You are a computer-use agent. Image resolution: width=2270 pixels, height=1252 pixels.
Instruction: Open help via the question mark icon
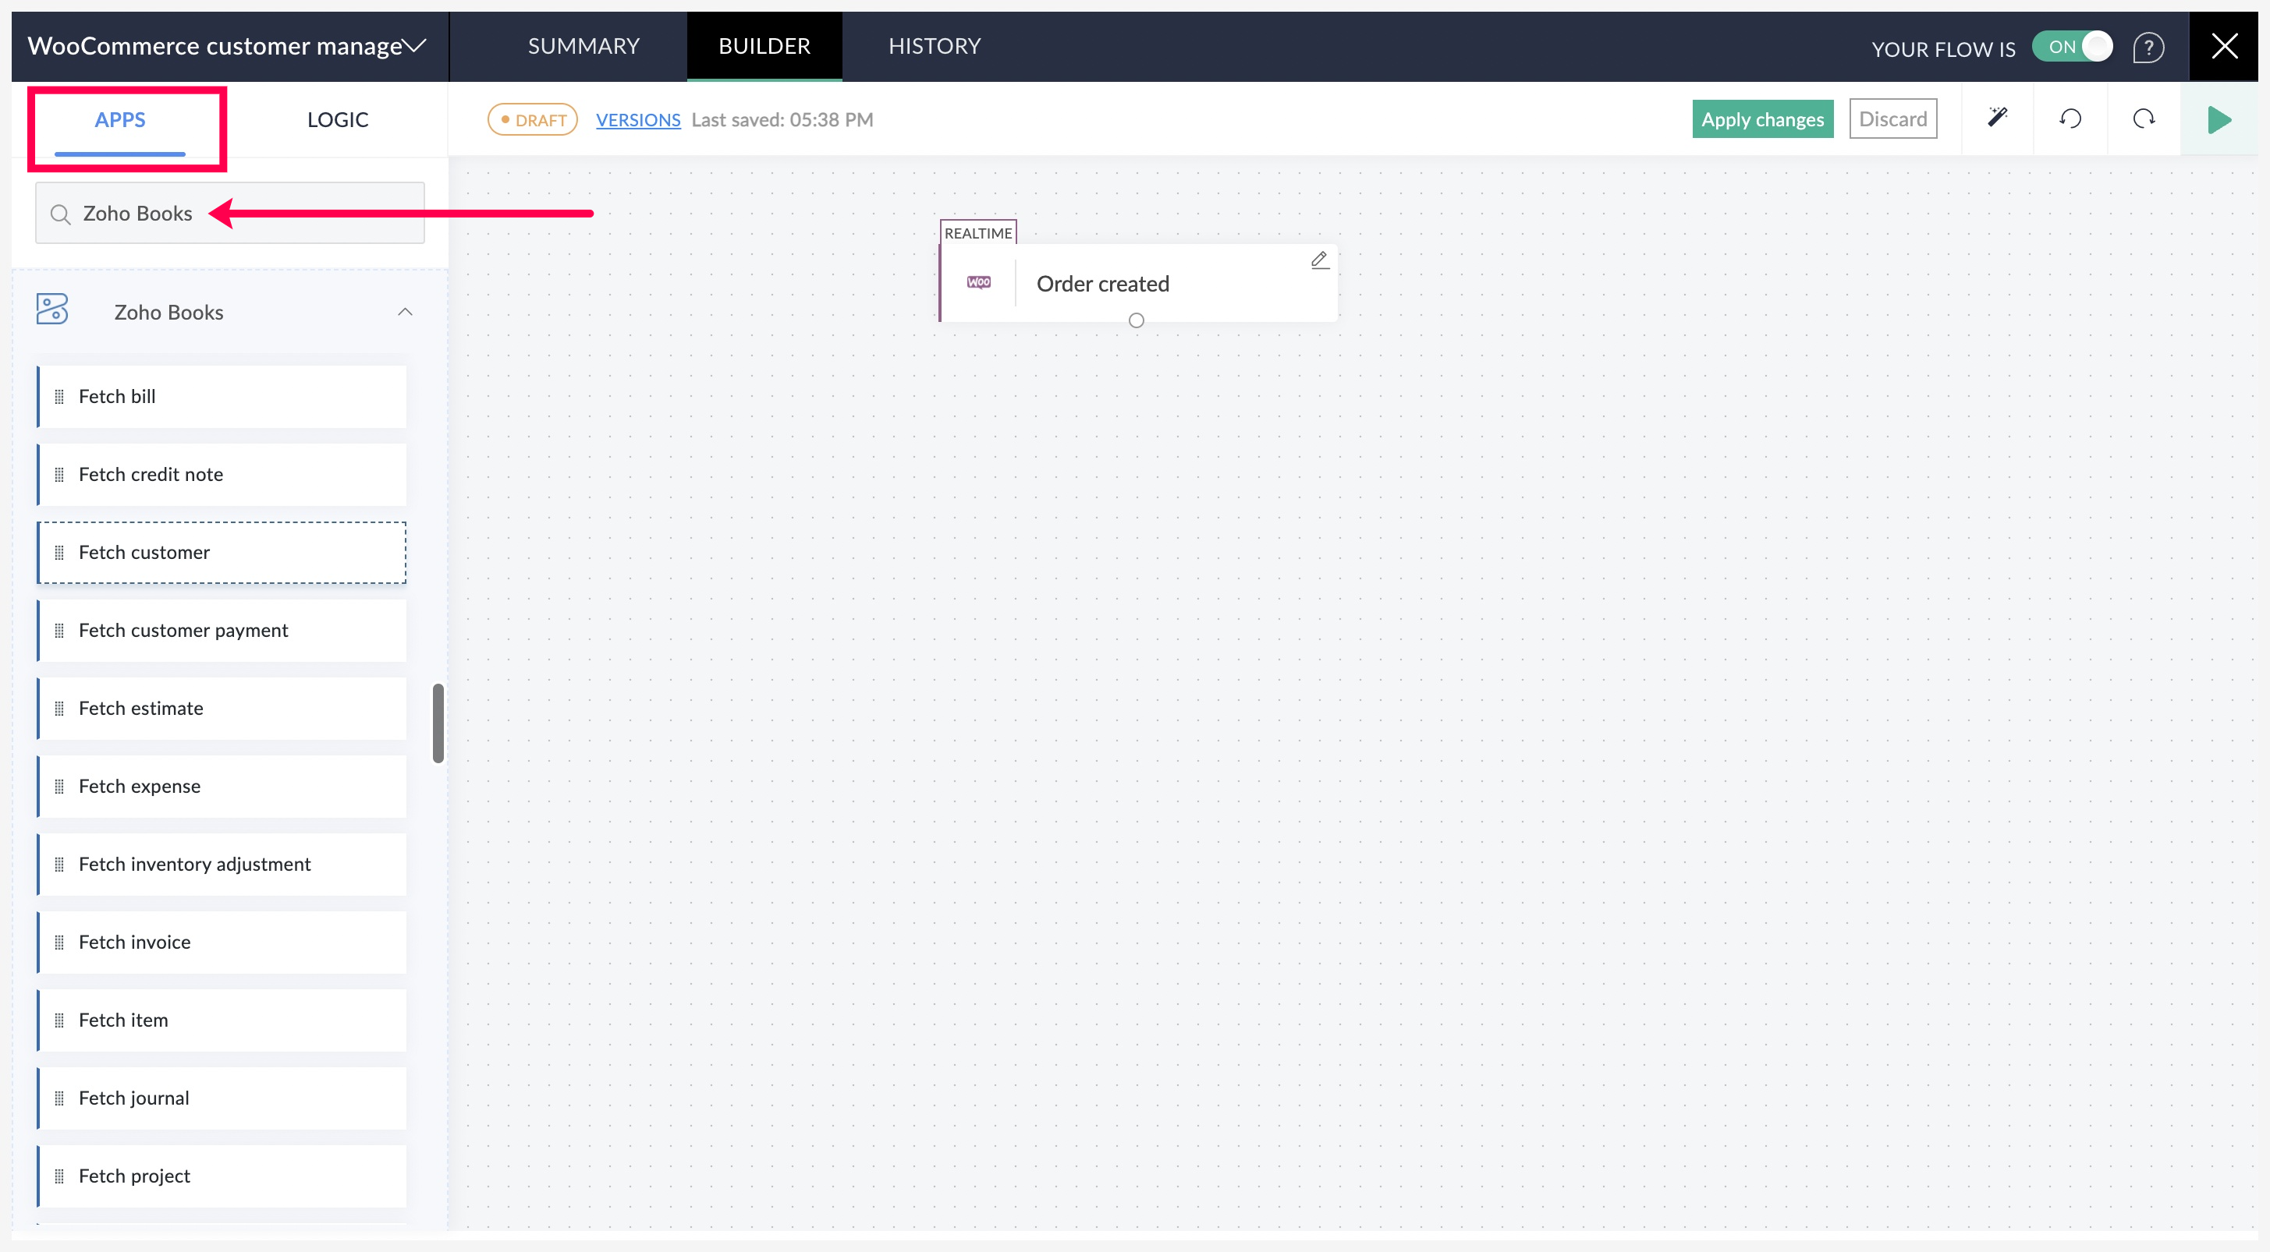(2148, 47)
